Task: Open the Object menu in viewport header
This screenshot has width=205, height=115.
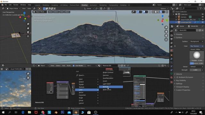Action: (67, 12)
